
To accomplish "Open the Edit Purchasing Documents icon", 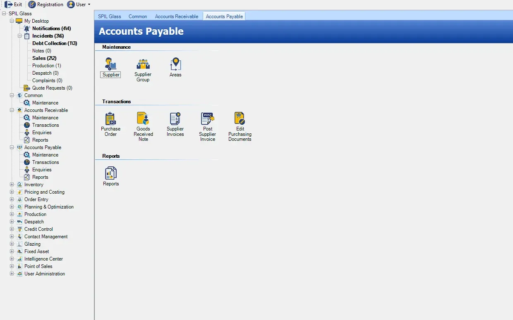I will [240, 119].
